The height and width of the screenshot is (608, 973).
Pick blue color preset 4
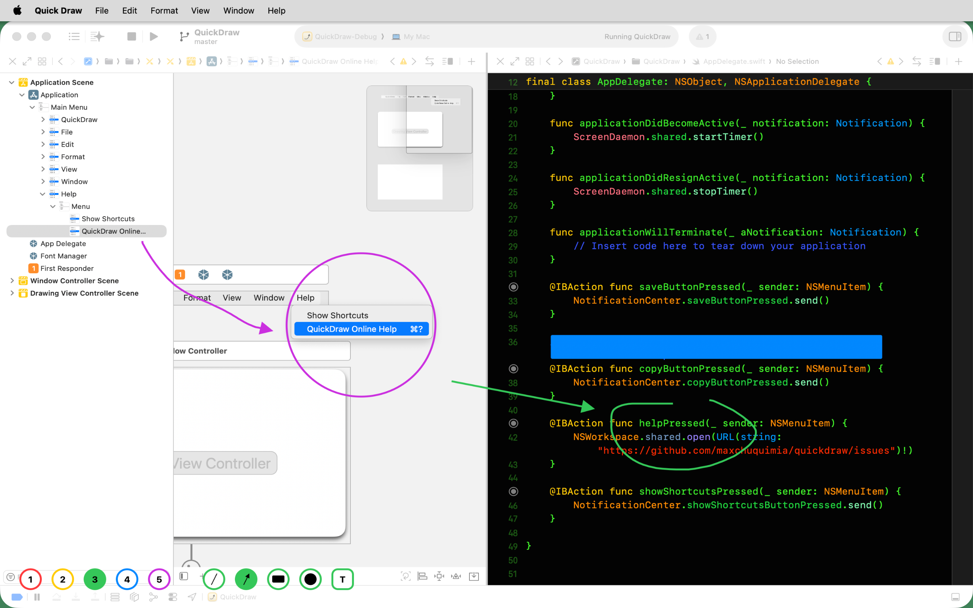coord(127,579)
